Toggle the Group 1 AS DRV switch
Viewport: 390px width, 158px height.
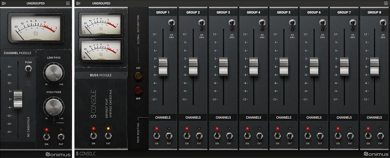click(171, 23)
